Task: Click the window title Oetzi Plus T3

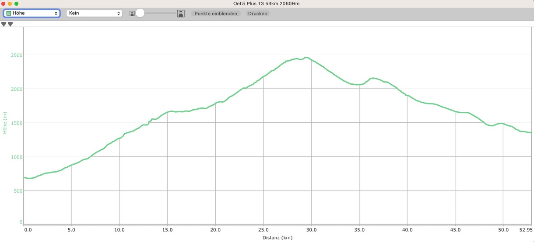Action: tap(267, 3)
